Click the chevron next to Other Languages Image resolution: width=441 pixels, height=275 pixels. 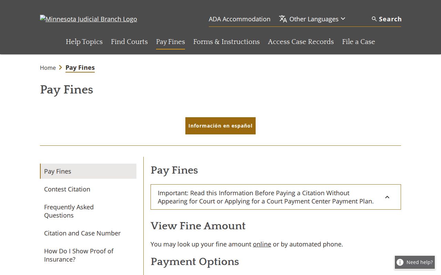click(x=343, y=19)
